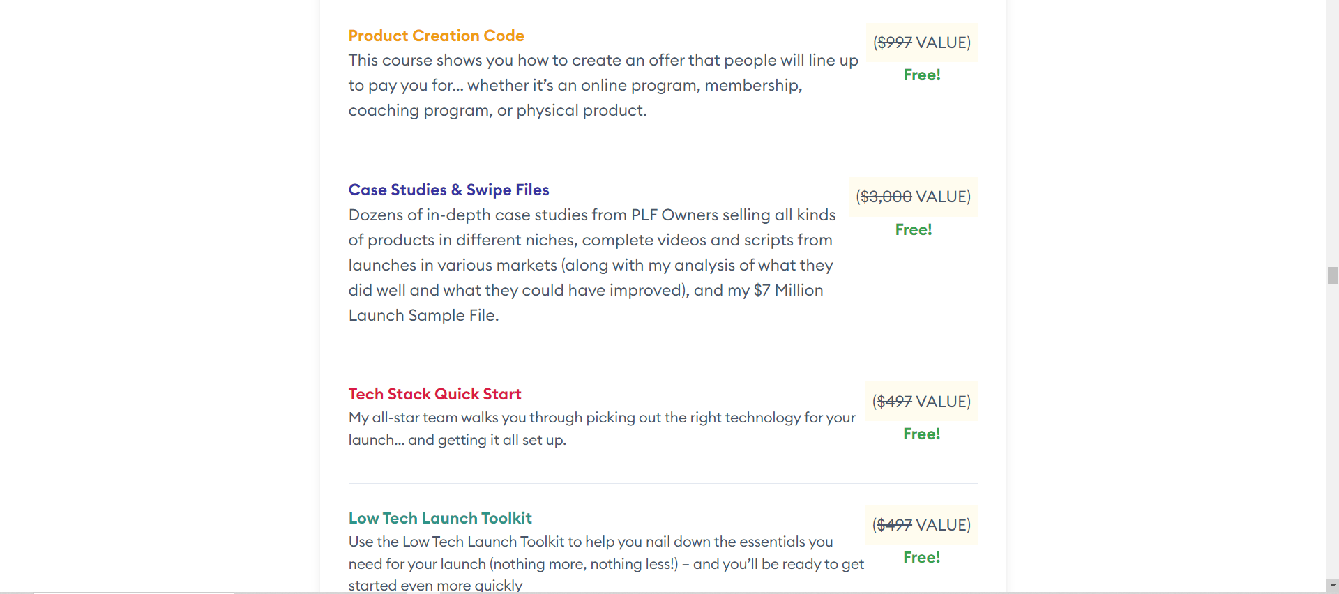Click the scrollbar track below the thumb
The width and height of the screenshot is (1339, 594).
(1333, 432)
